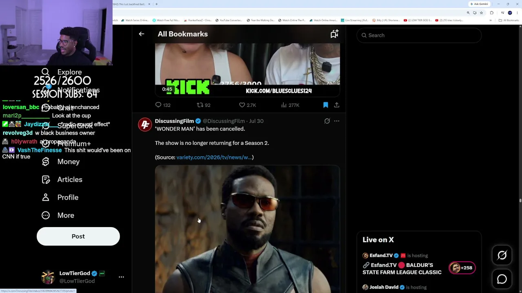Image resolution: width=522 pixels, height=293 pixels.
Task: Open the Bitly URL Shortener bookmark
Action: pos(386,20)
